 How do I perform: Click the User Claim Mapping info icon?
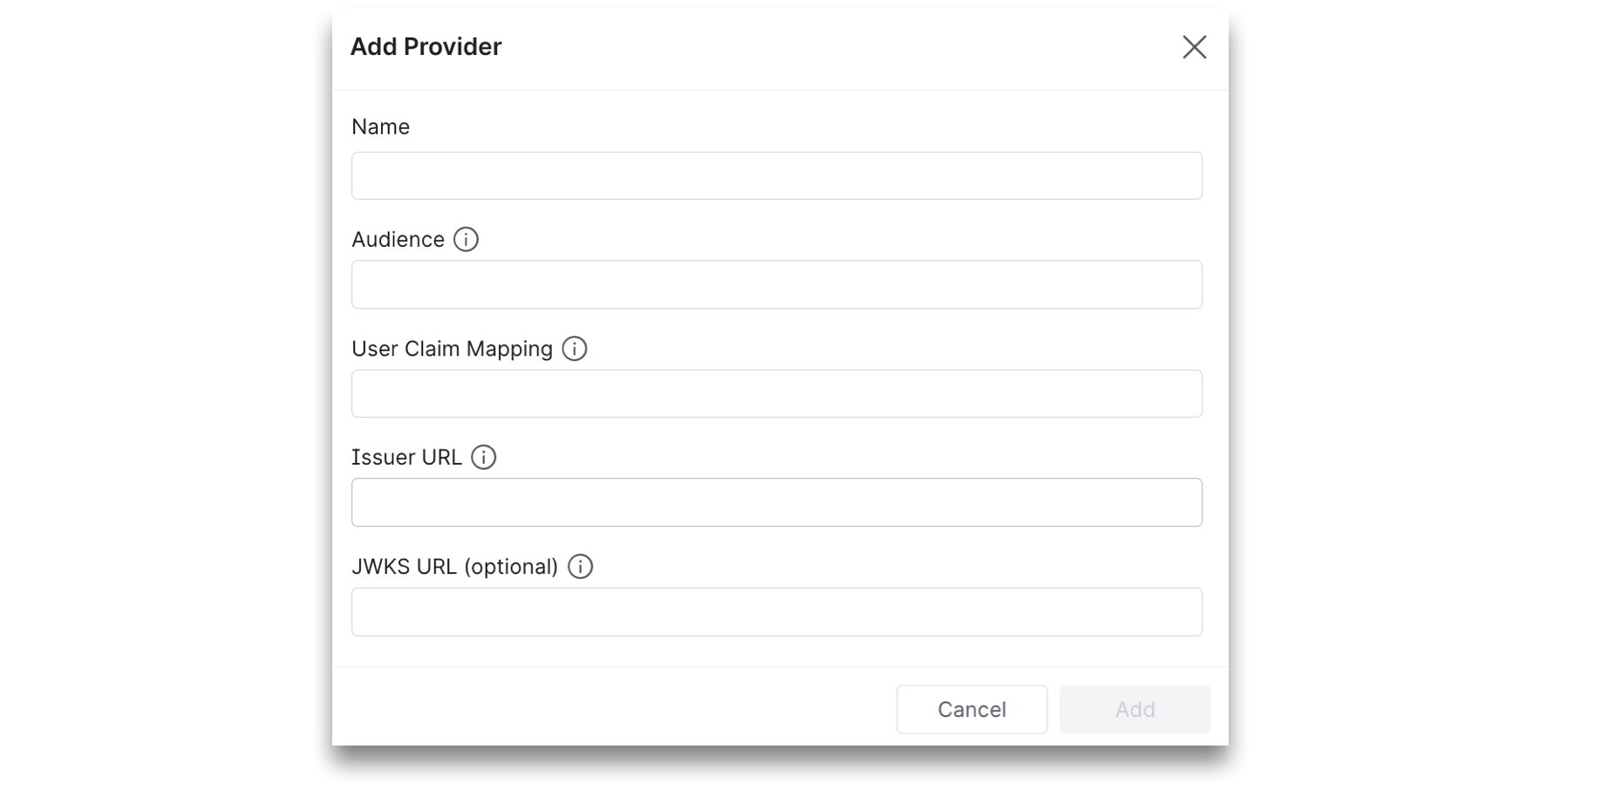pyautogui.click(x=575, y=349)
